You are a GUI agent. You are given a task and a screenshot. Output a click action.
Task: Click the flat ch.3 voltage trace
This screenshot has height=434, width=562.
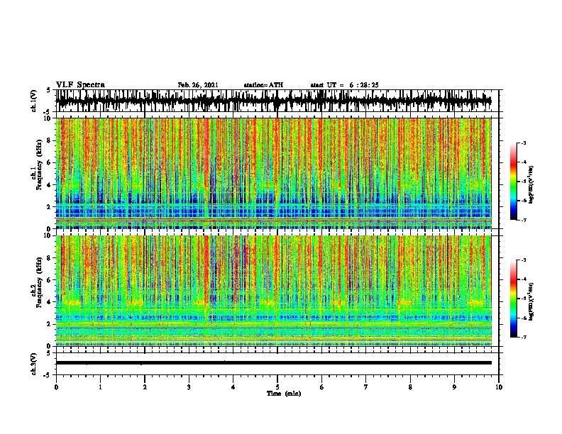(273, 363)
